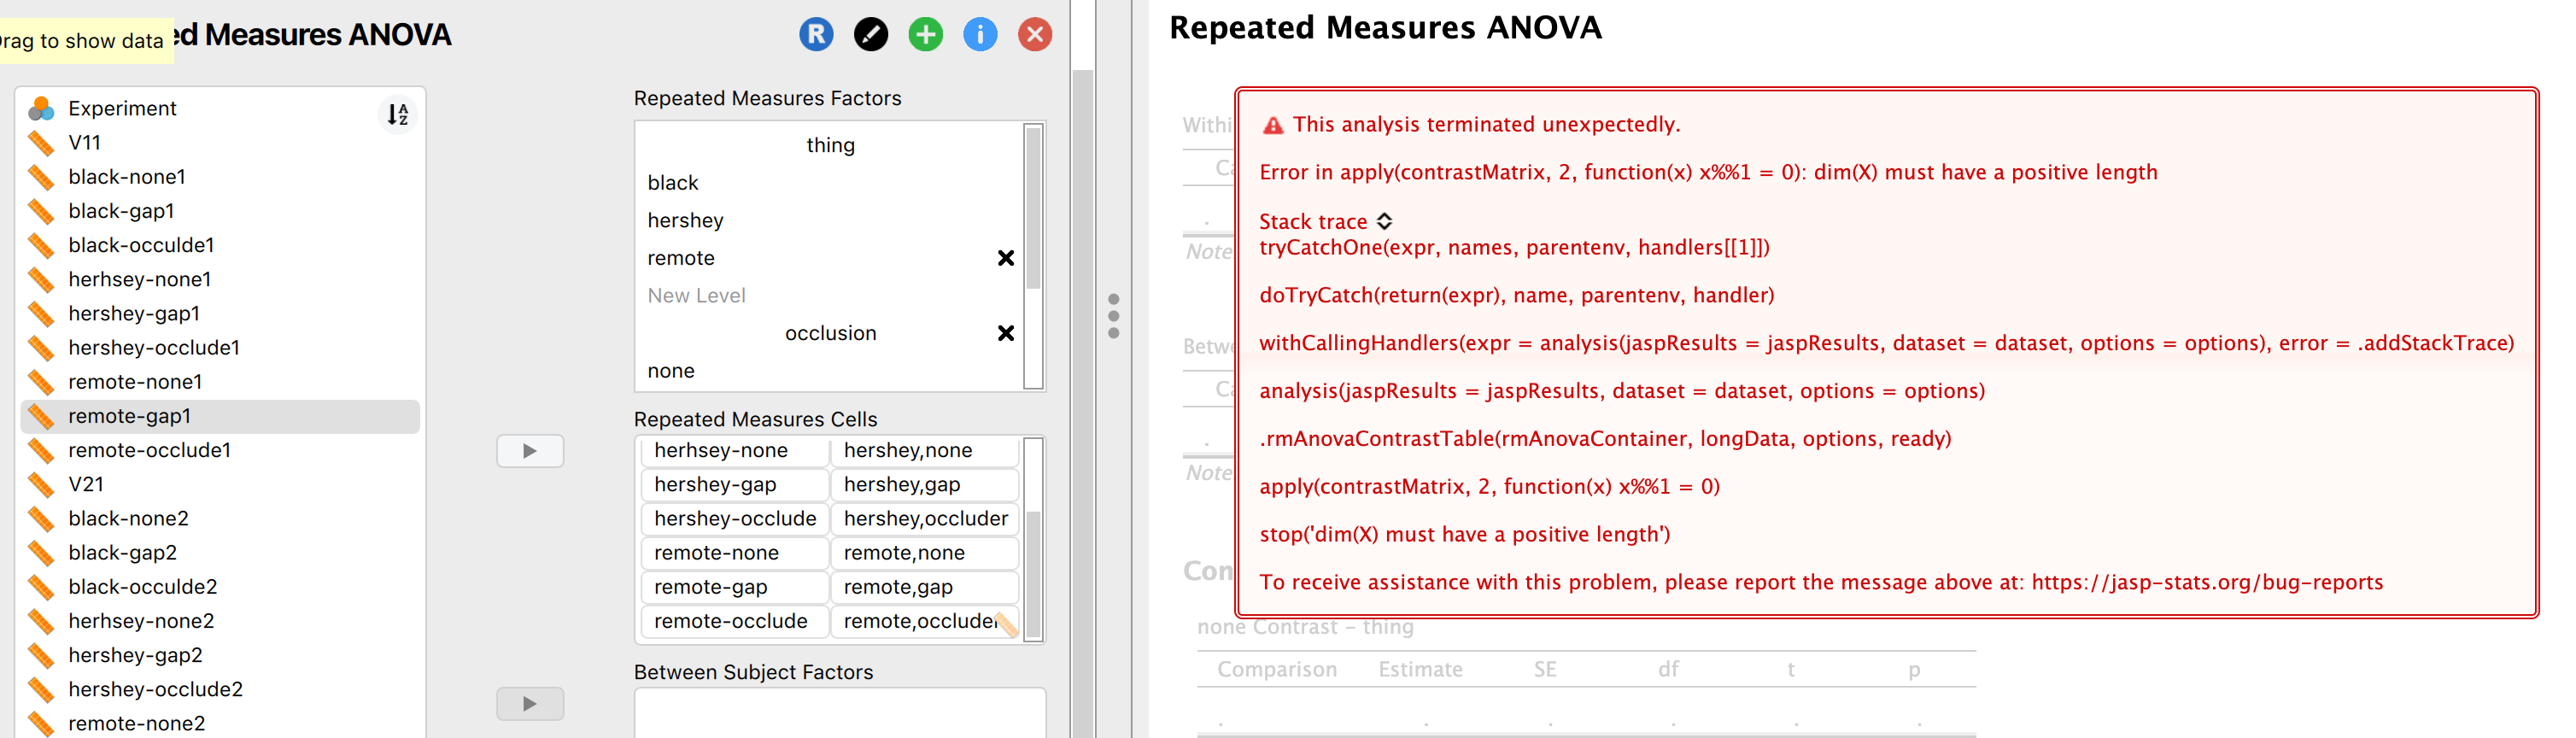Click arrow to move remote-gap1 into cells
The width and height of the screenshot is (2576, 738).
530,451
